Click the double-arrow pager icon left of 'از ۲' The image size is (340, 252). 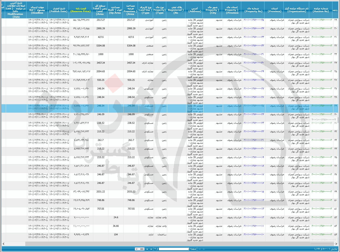pos(151,249)
